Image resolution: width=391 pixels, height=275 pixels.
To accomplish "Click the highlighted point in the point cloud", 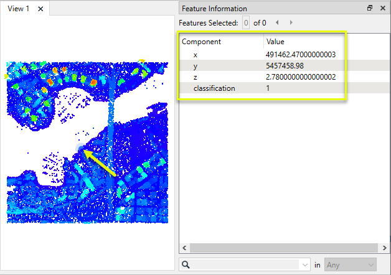I will (80, 147).
